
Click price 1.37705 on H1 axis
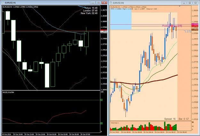[x=104, y=44]
